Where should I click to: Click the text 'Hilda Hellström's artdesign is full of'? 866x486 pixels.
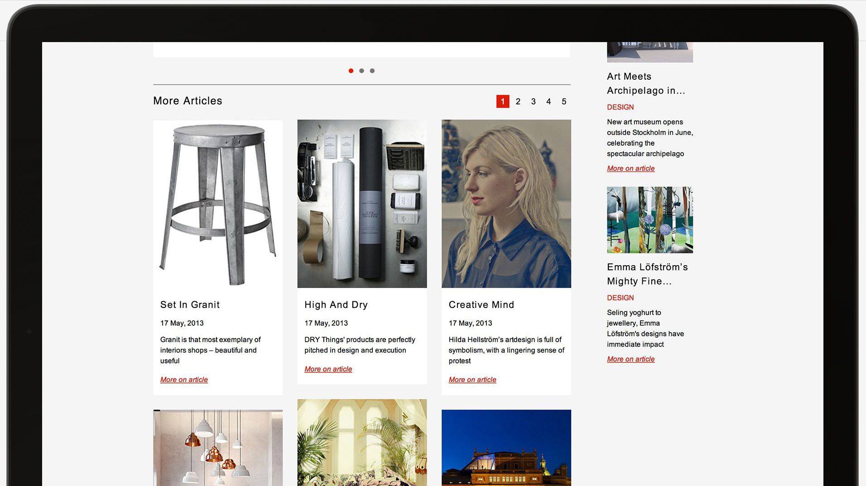pos(505,339)
